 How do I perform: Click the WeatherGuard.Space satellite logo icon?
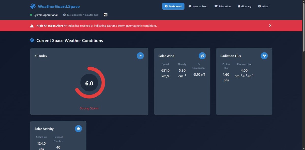tap(33, 6)
